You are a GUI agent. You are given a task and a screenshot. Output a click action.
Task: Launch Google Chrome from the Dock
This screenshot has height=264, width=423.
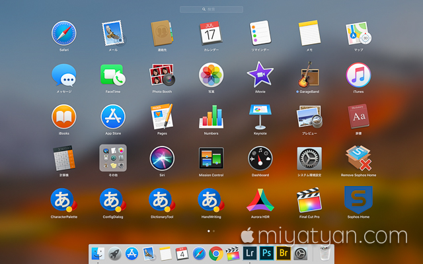pyautogui.click(x=216, y=253)
